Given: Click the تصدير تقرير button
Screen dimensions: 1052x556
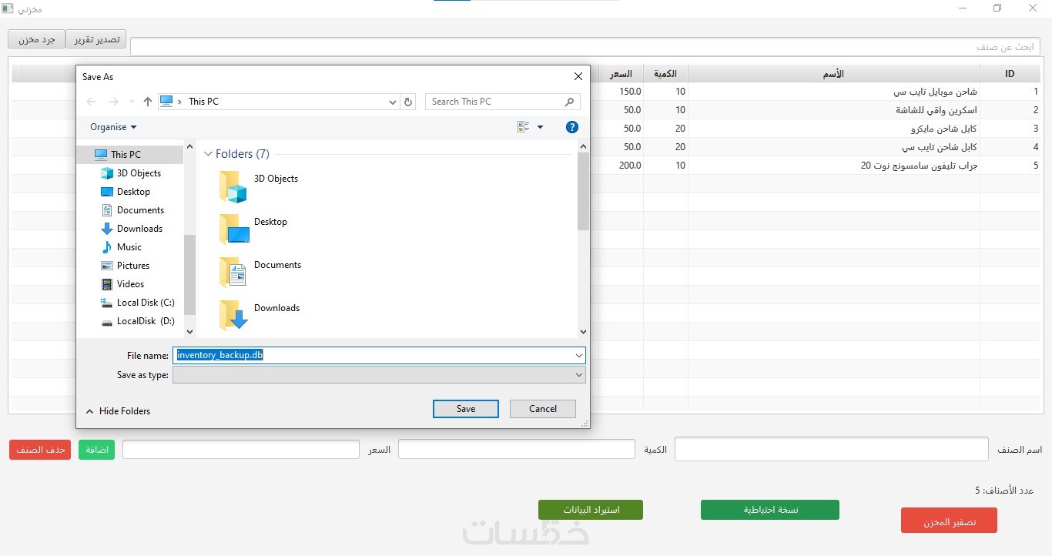Looking at the screenshot, I should [x=96, y=39].
